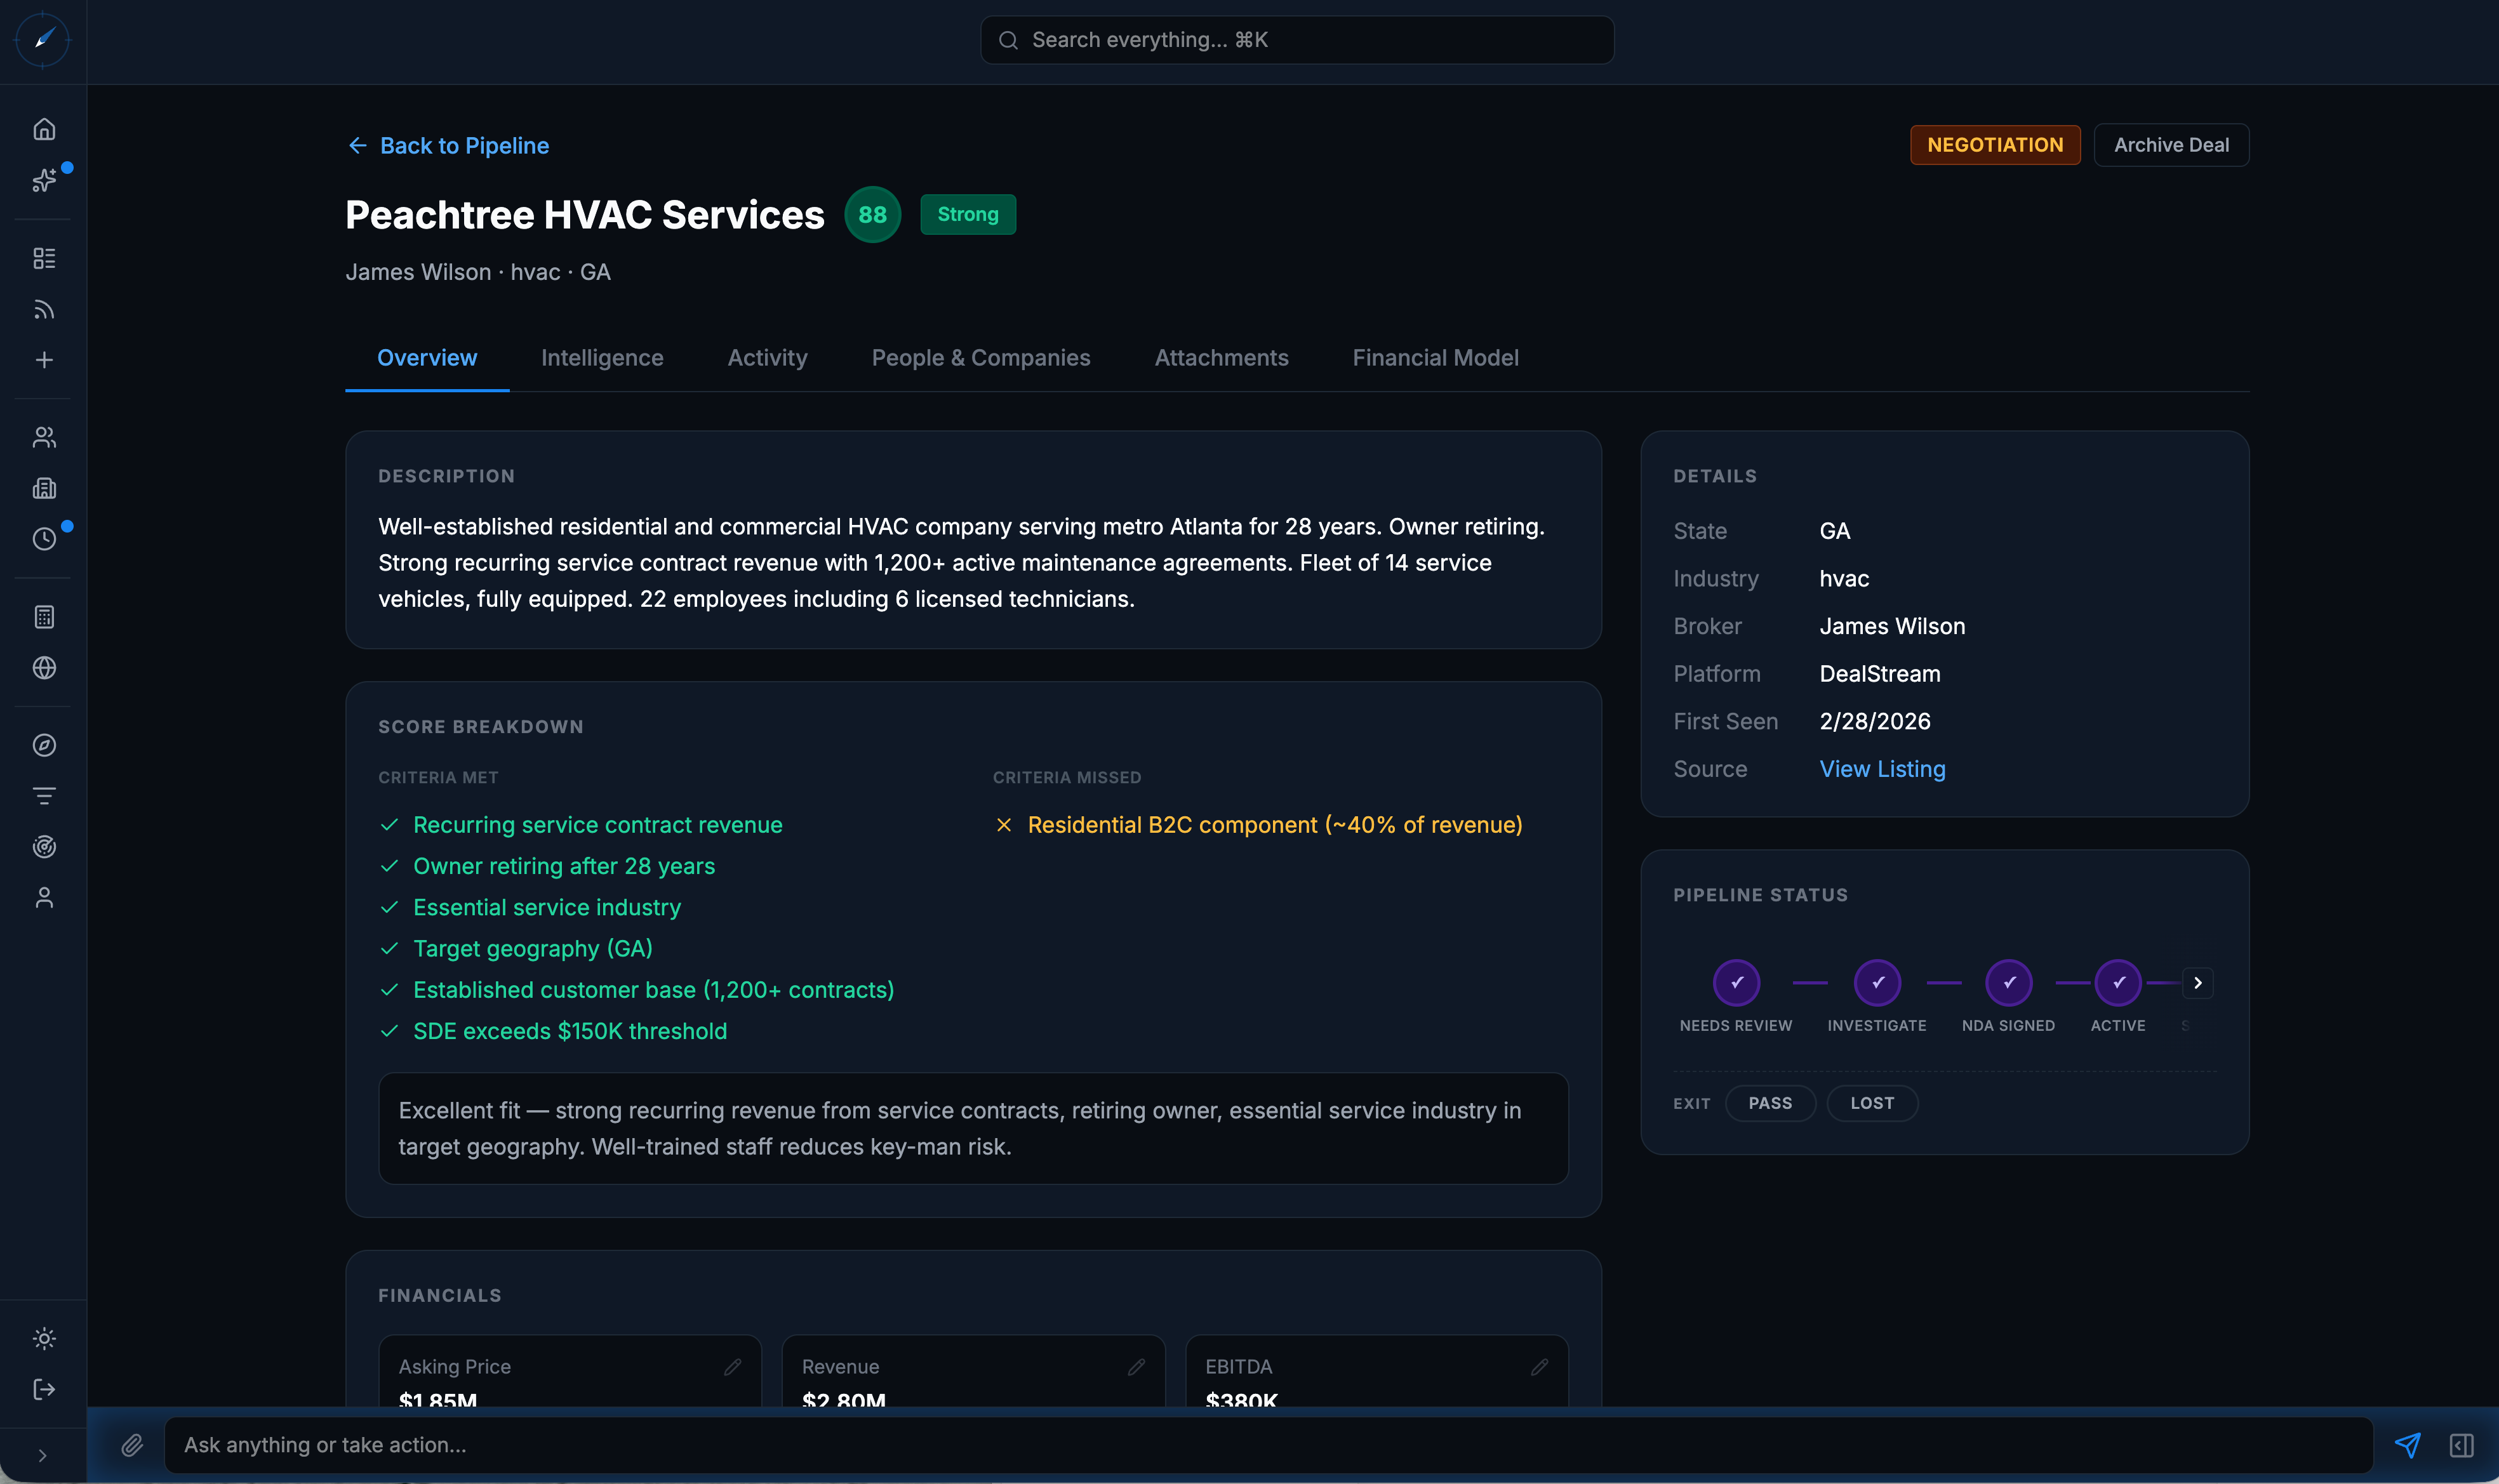Expand the collapsed sidebar with the chevron
Viewport: 2499px width, 1484px height.
(x=43, y=1455)
